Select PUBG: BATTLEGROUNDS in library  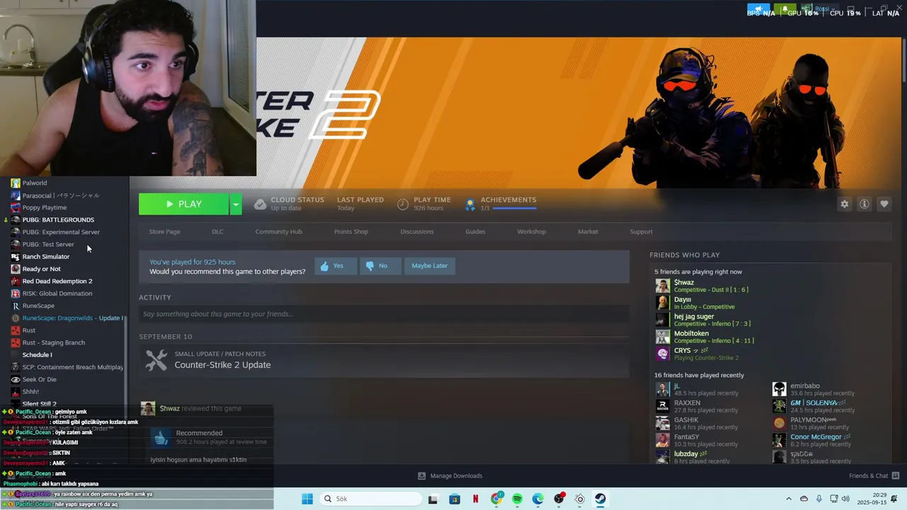click(x=58, y=220)
